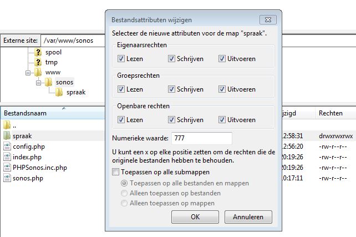356x237 pixels.
Task: Uncheck Schrijven under Openbare rechten
Action: pos(172,119)
